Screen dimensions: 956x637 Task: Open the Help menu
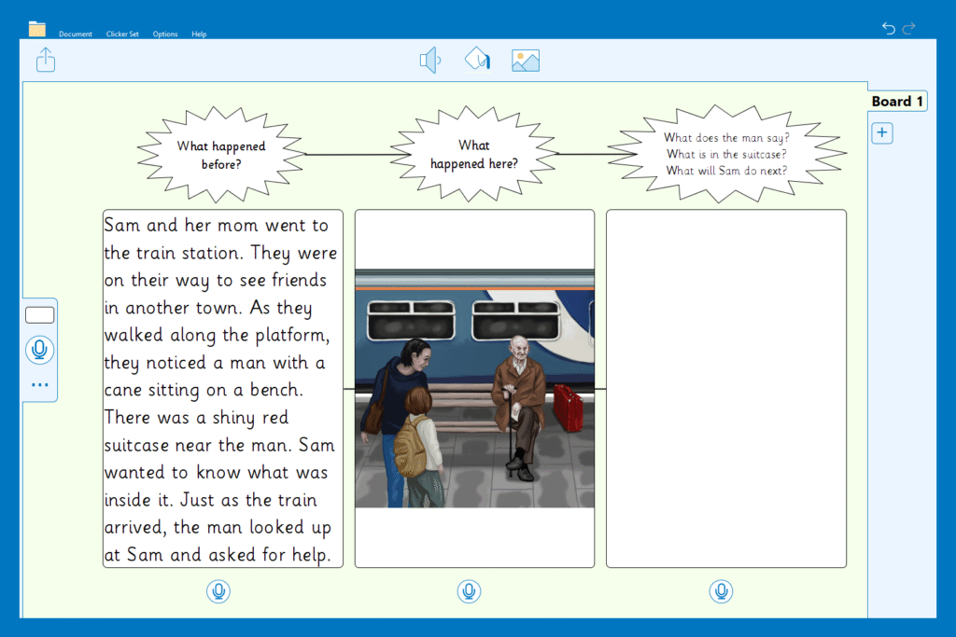(199, 35)
